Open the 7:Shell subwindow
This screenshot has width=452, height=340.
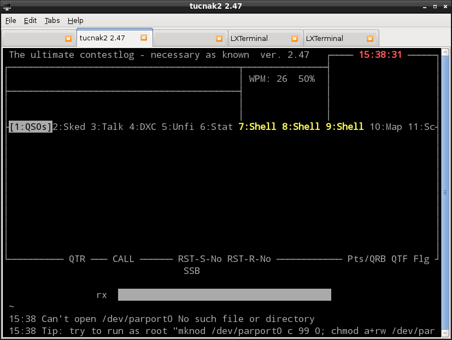257,127
